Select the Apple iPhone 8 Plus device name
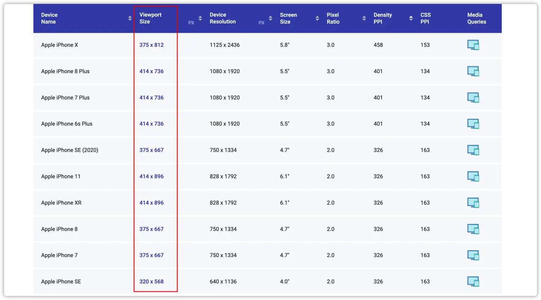The image size is (541, 300). [65, 71]
